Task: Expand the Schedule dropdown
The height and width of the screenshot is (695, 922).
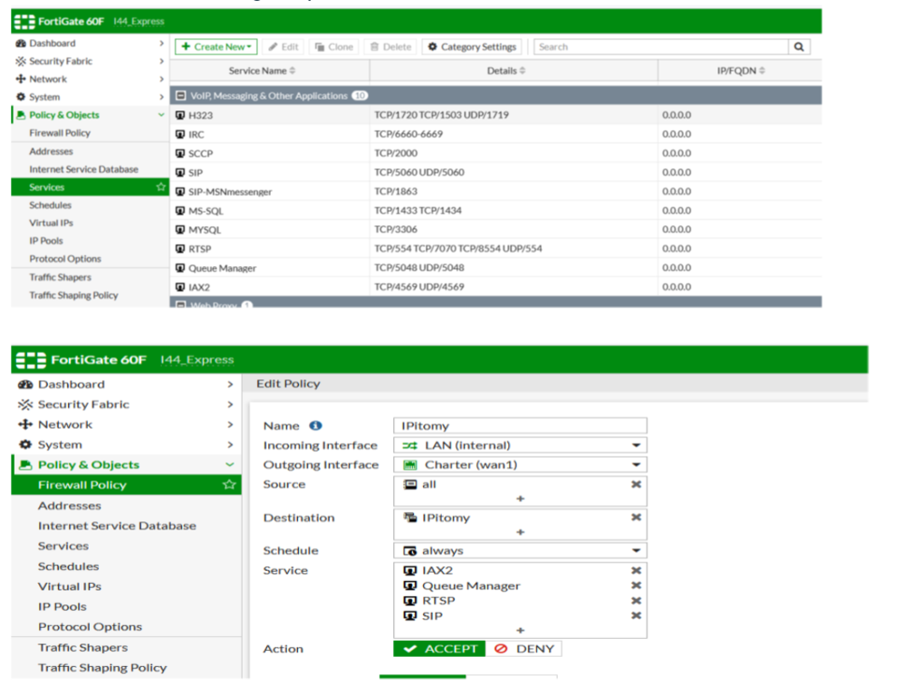Action: 520,550
